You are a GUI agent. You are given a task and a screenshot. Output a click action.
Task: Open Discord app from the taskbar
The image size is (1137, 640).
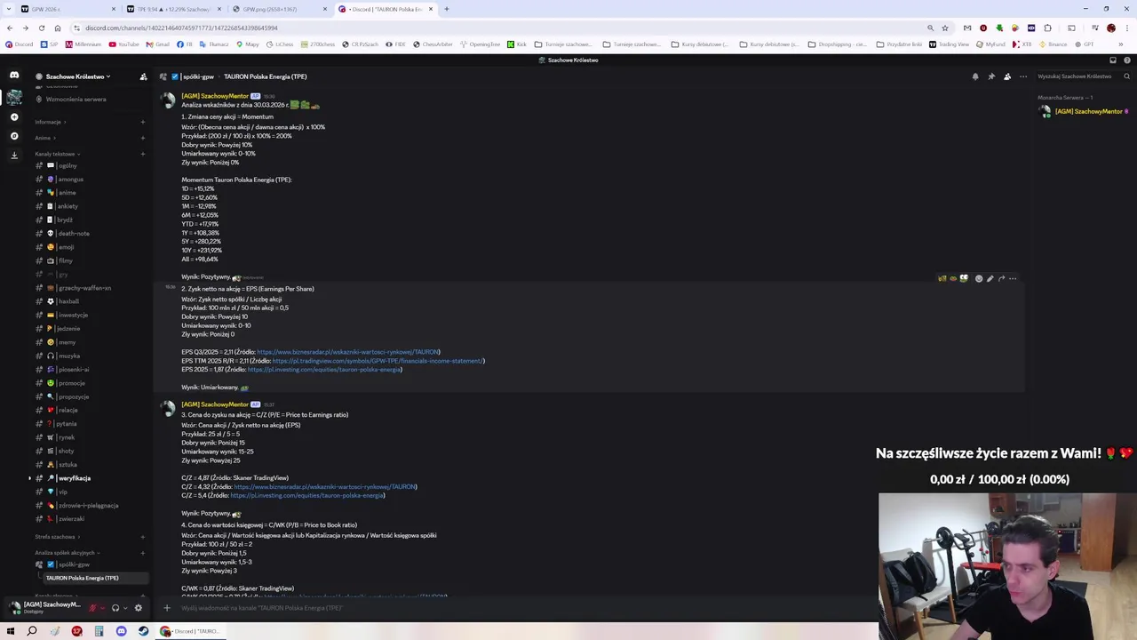[121, 631]
